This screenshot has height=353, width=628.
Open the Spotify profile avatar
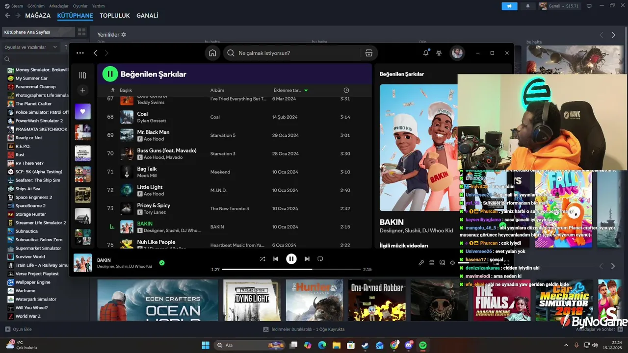457,53
